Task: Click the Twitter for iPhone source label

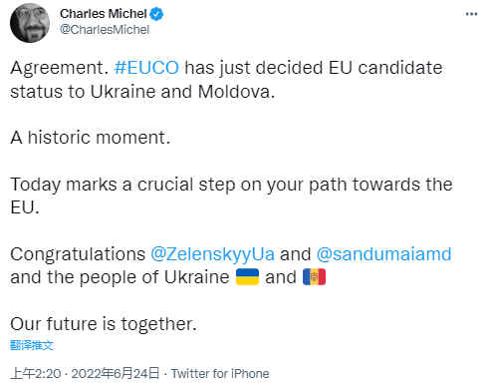Action: pyautogui.click(x=220, y=374)
